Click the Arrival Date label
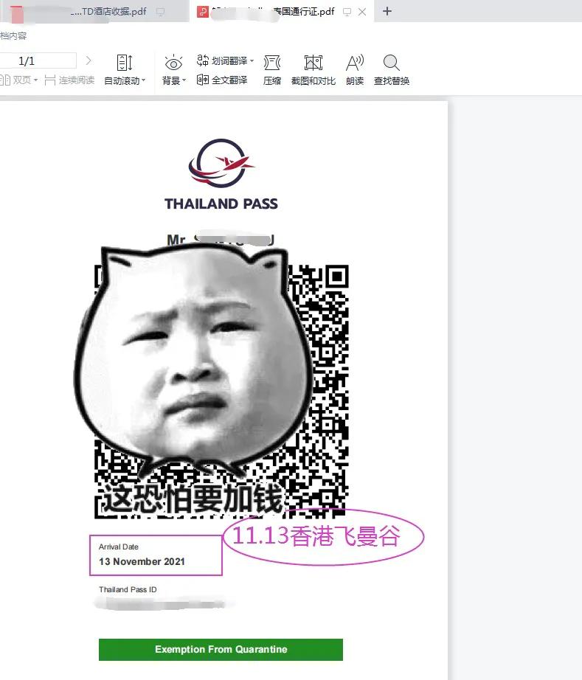This screenshot has width=582, height=680. (x=119, y=547)
